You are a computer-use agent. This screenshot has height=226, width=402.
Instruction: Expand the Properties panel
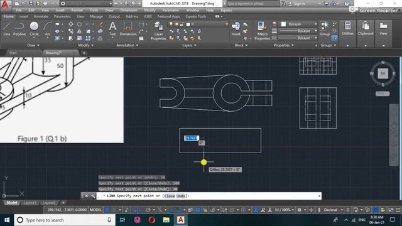[283, 45]
